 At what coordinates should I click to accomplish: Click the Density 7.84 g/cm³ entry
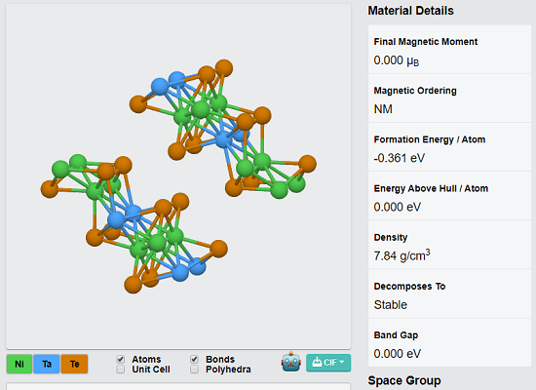pyautogui.click(x=450, y=246)
